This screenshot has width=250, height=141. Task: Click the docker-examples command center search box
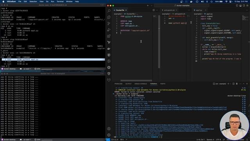click(182, 5)
